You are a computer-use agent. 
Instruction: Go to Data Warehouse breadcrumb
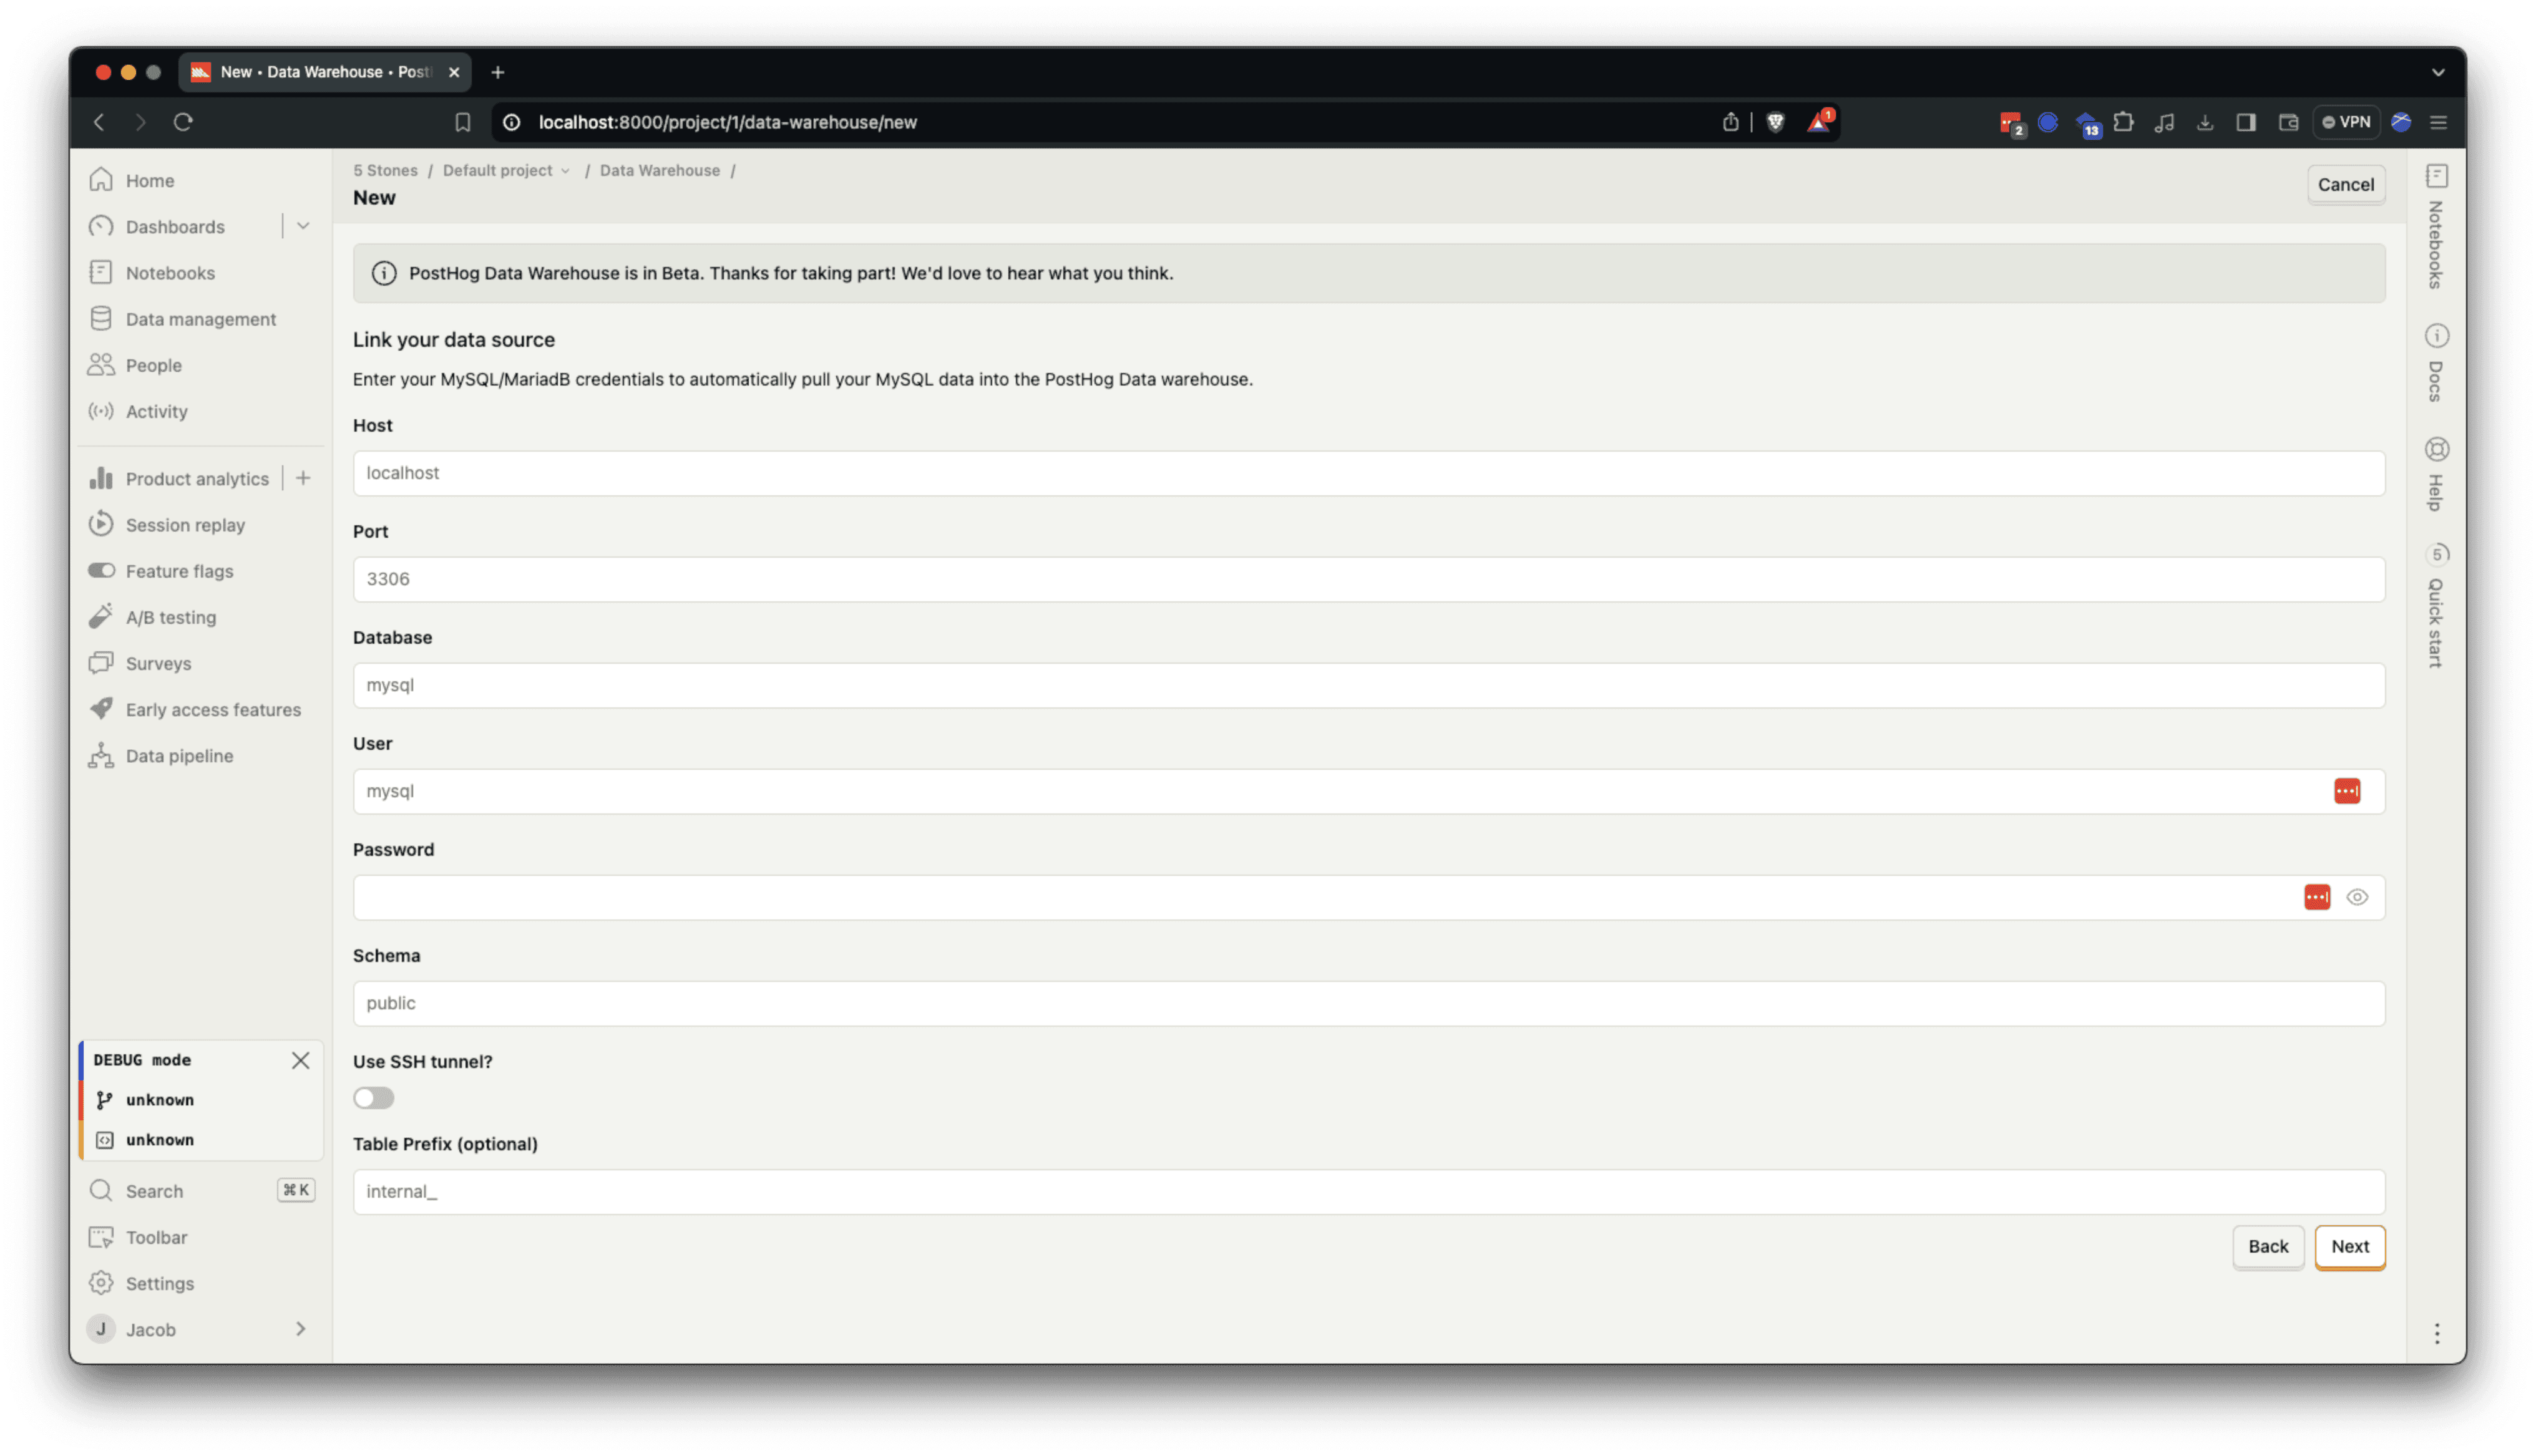(659, 170)
